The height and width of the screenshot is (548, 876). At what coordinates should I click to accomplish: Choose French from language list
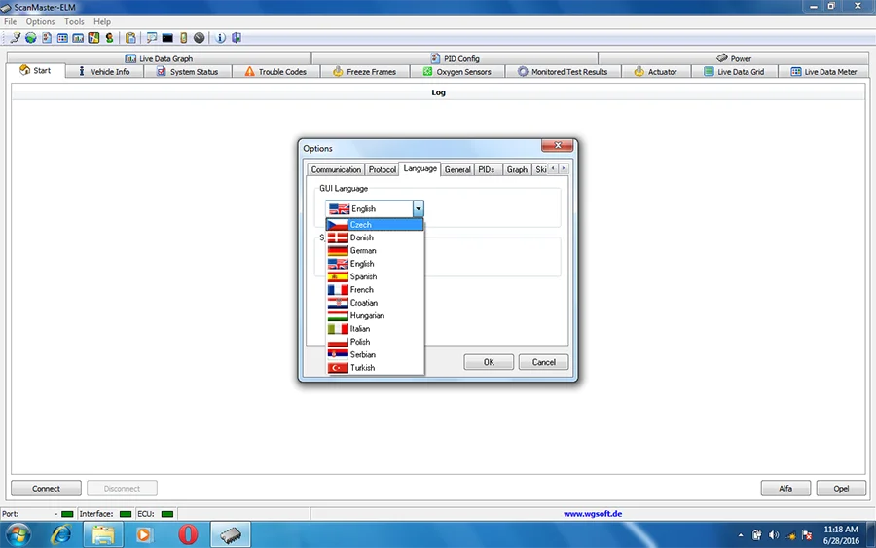(375, 289)
